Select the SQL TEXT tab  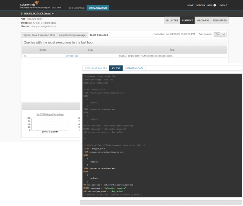coord(116,68)
